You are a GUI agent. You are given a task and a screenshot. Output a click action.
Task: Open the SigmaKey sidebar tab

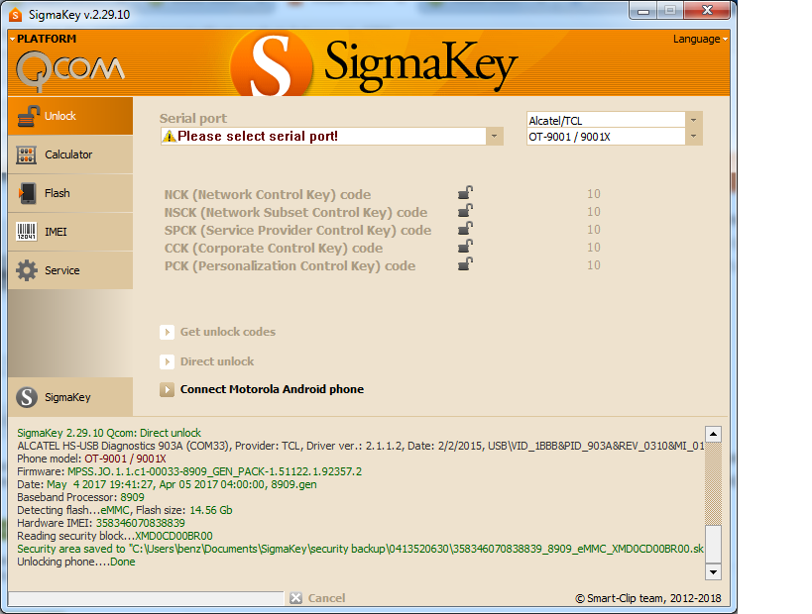coord(70,397)
